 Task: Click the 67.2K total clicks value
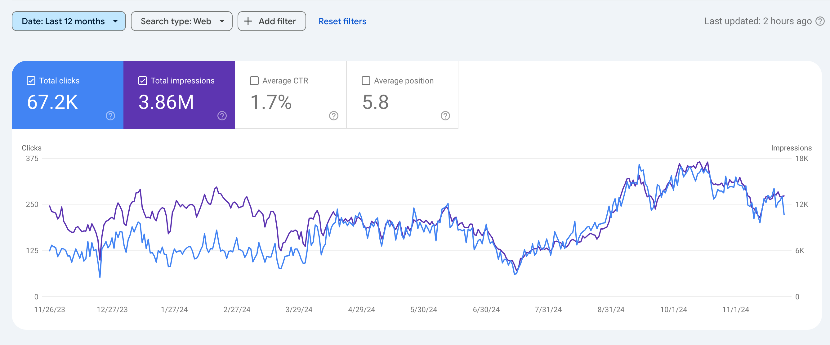click(x=52, y=102)
